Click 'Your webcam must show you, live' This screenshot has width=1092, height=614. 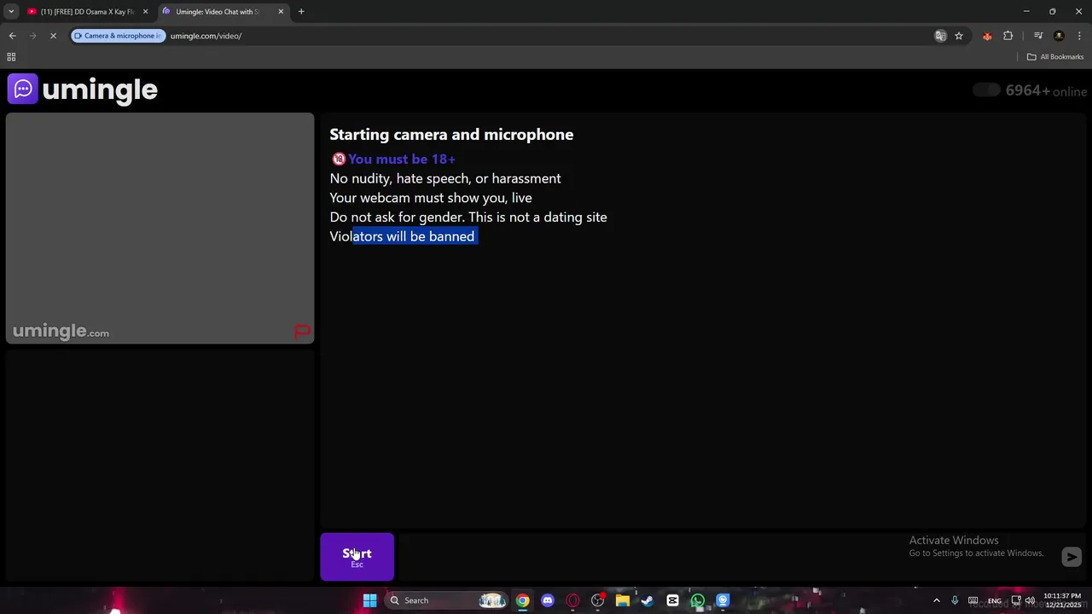(431, 198)
